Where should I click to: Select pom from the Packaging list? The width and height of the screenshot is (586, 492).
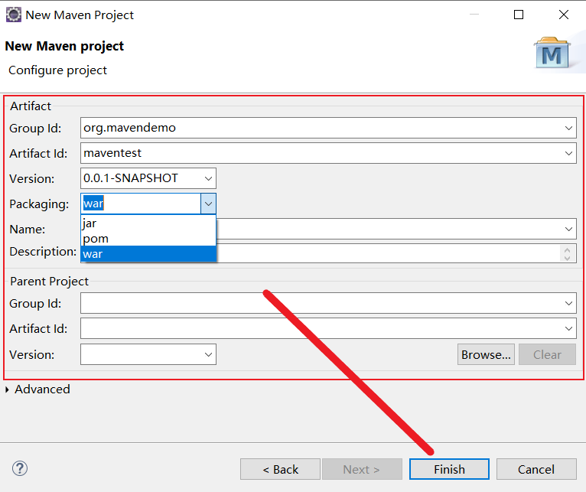tap(148, 239)
